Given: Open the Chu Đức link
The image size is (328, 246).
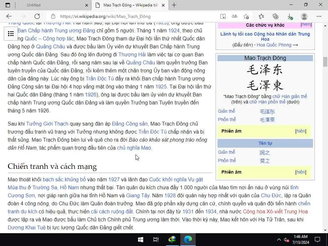Looking at the screenshot, I should click(271, 196).
